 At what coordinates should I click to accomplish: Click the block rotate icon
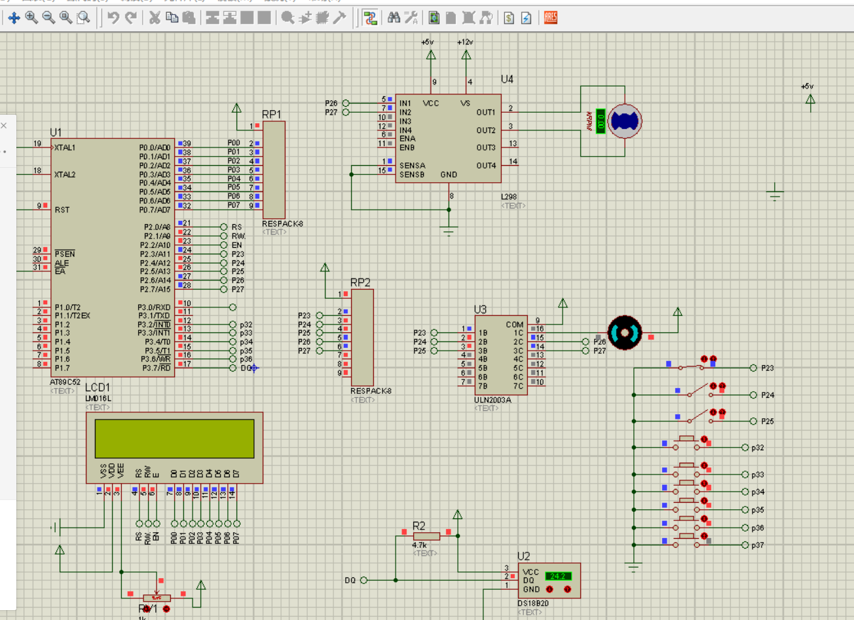pyautogui.click(x=247, y=18)
